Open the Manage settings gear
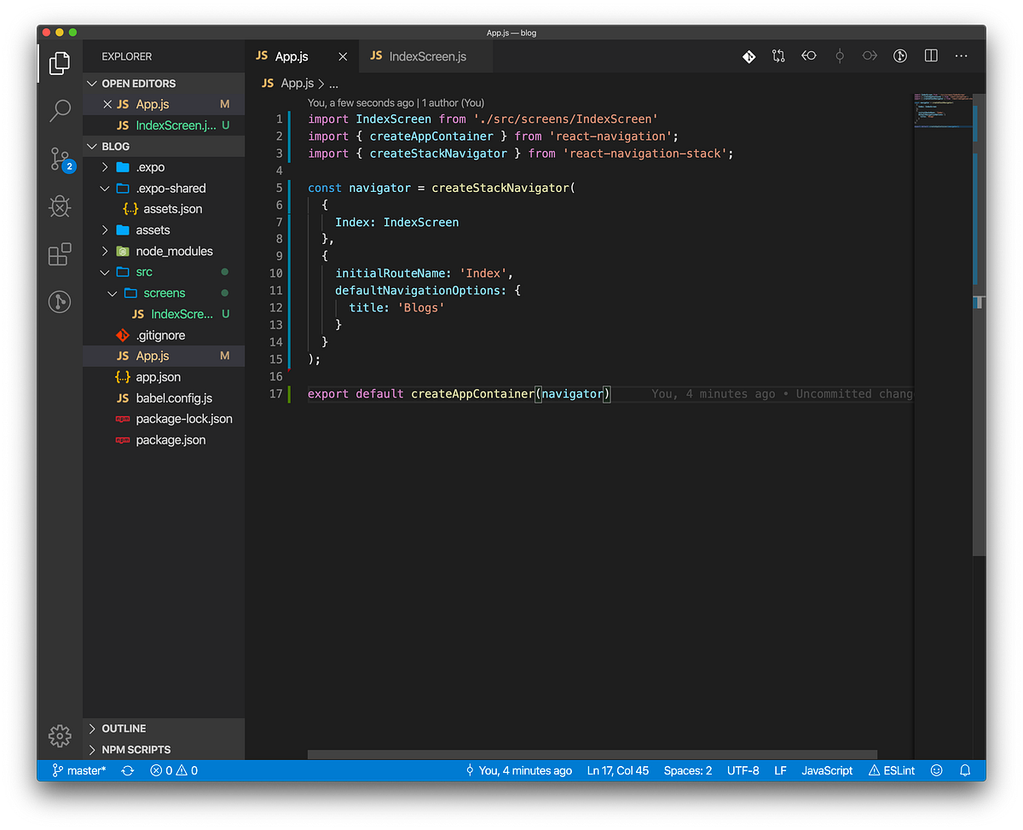 [59, 735]
